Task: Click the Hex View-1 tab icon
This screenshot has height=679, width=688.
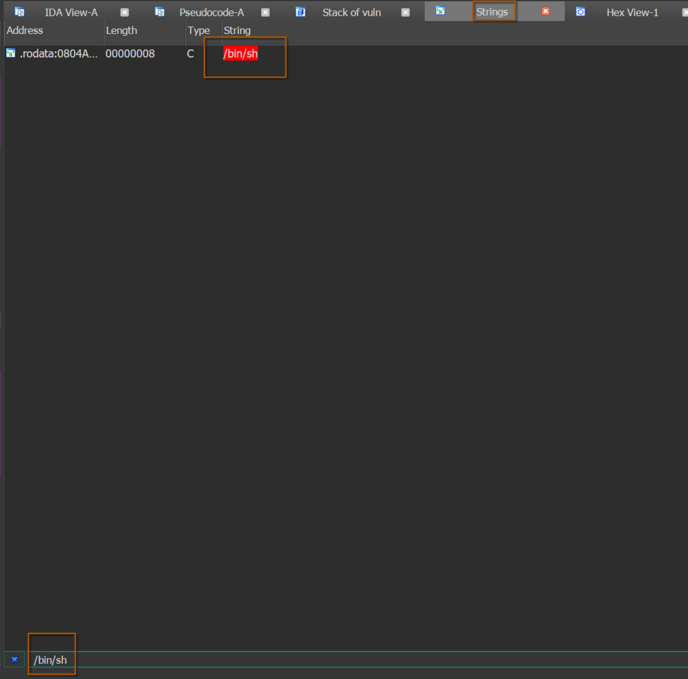Action: (x=581, y=11)
